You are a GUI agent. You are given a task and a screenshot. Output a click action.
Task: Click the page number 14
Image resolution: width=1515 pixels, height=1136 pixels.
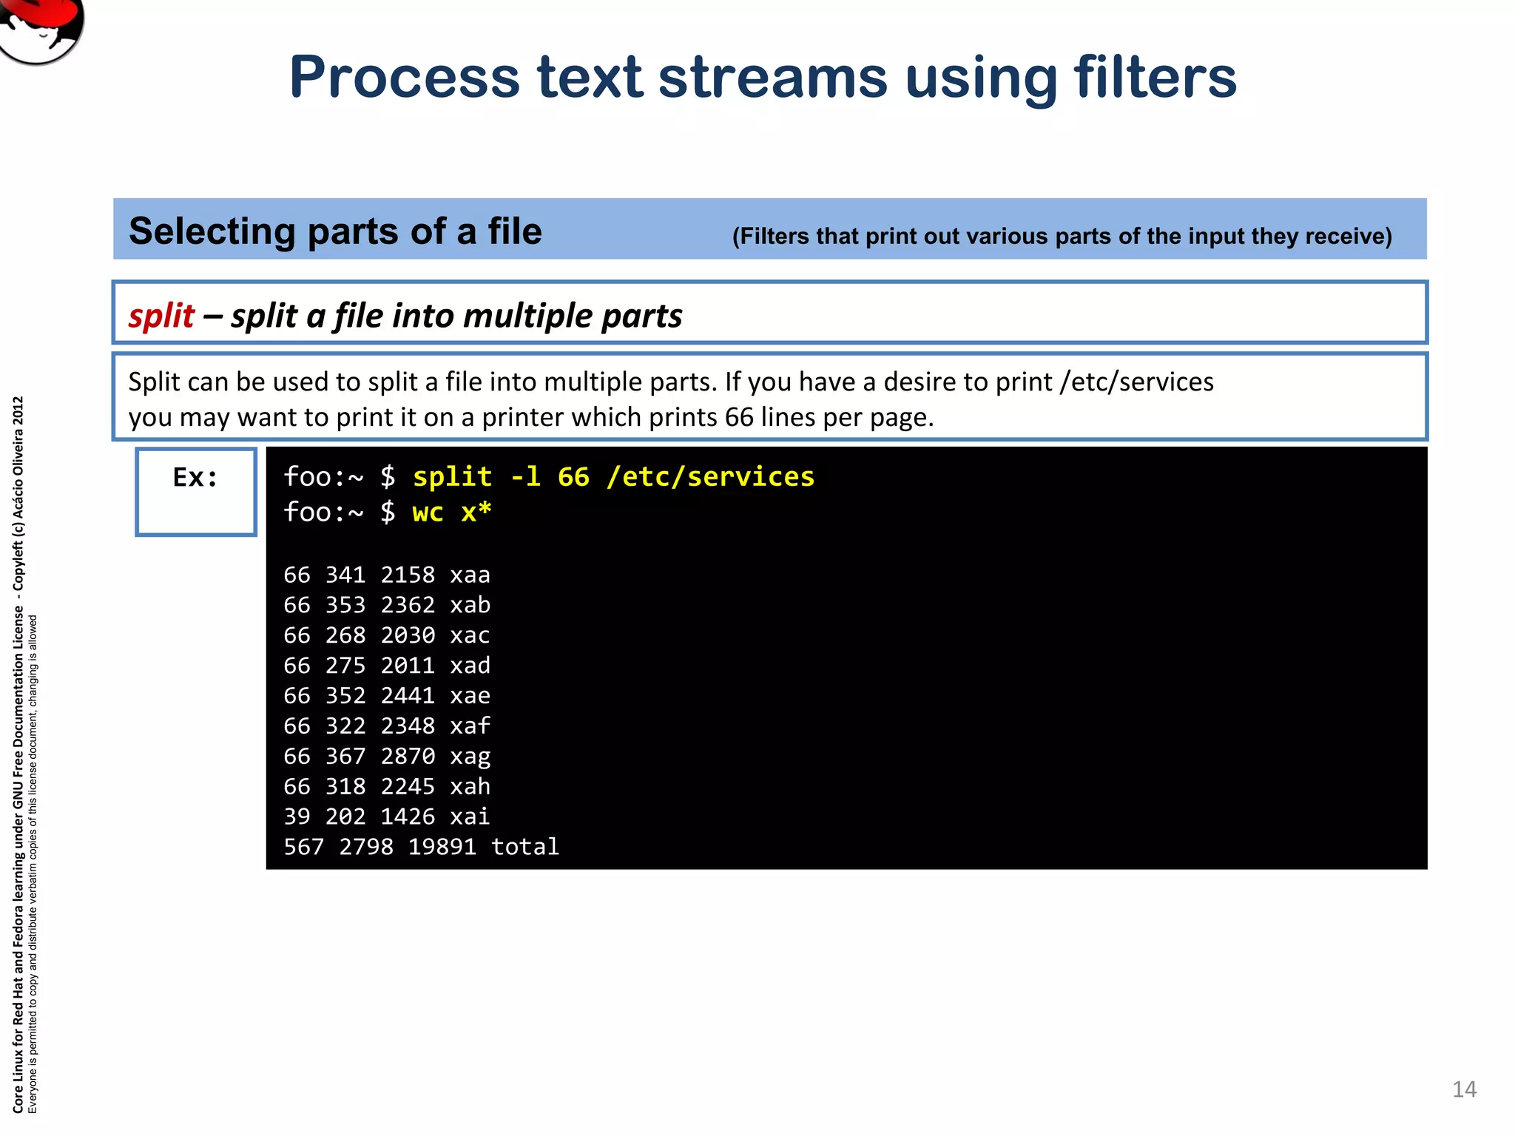point(1464,1089)
